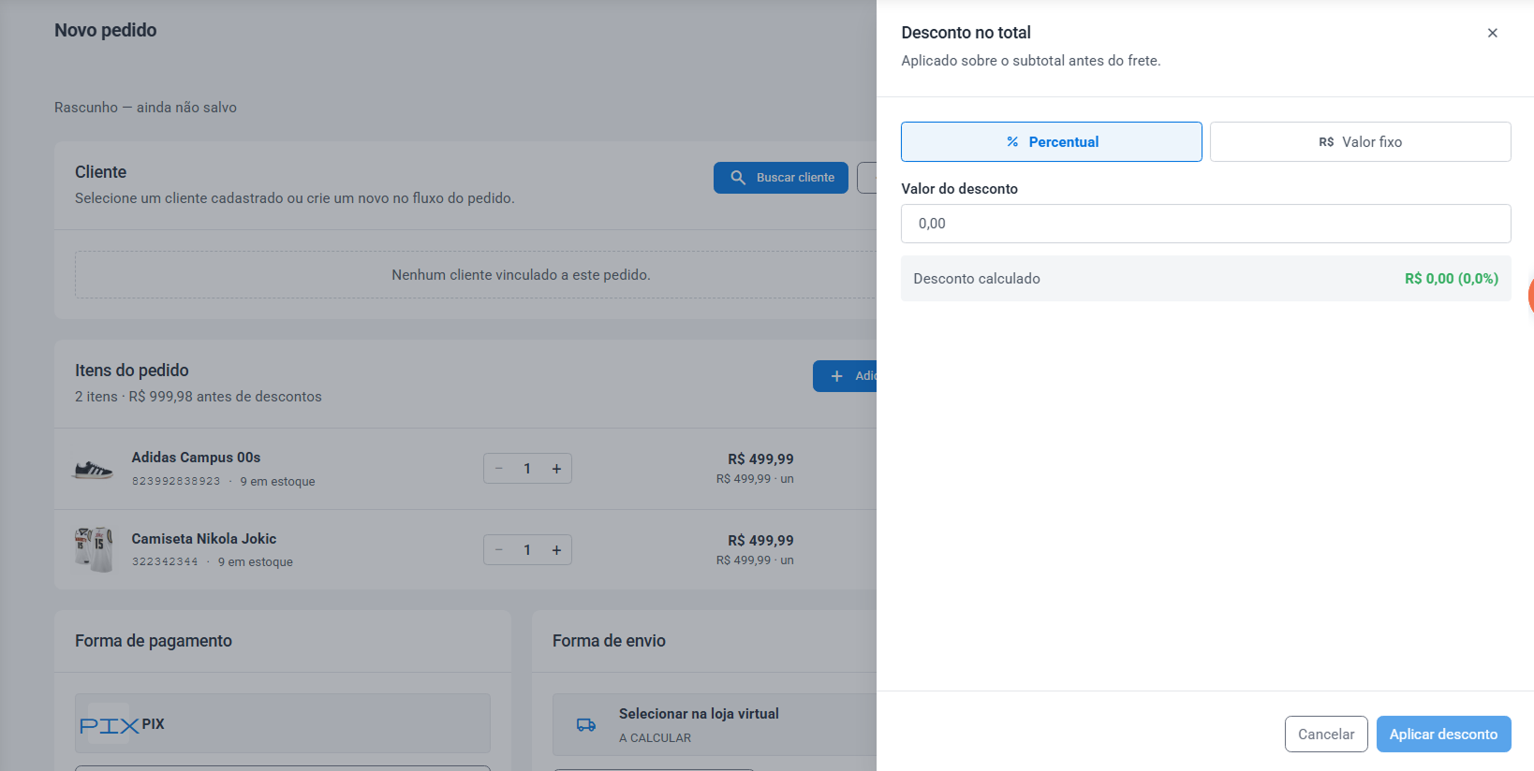1534x771 pixels.
Task: Decrease quantity of Adidas Campus 00s
Action: pyautogui.click(x=499, y=469)
